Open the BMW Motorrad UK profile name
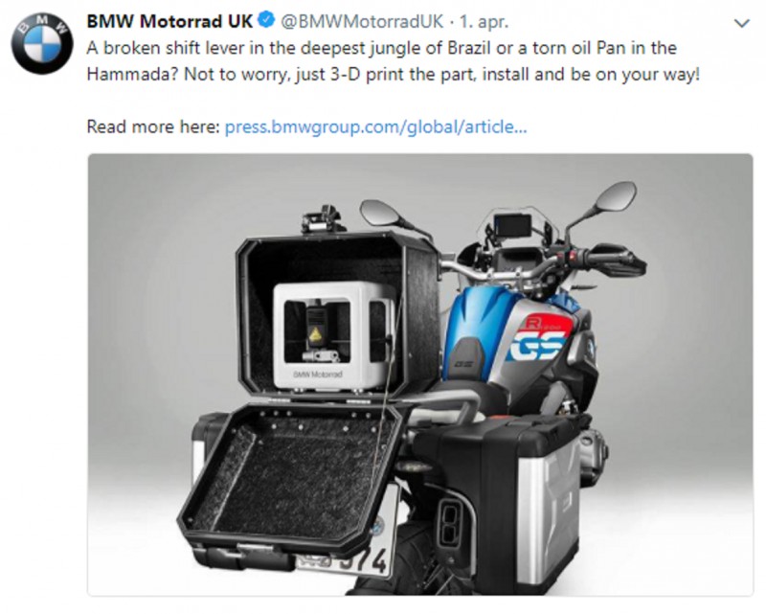 click(x=169, y=21)
